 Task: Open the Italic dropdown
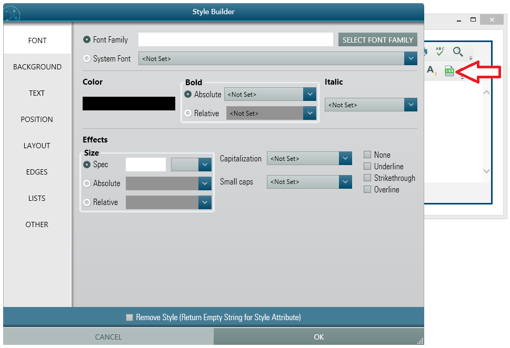pyautogui.click(x=411, y=105)
